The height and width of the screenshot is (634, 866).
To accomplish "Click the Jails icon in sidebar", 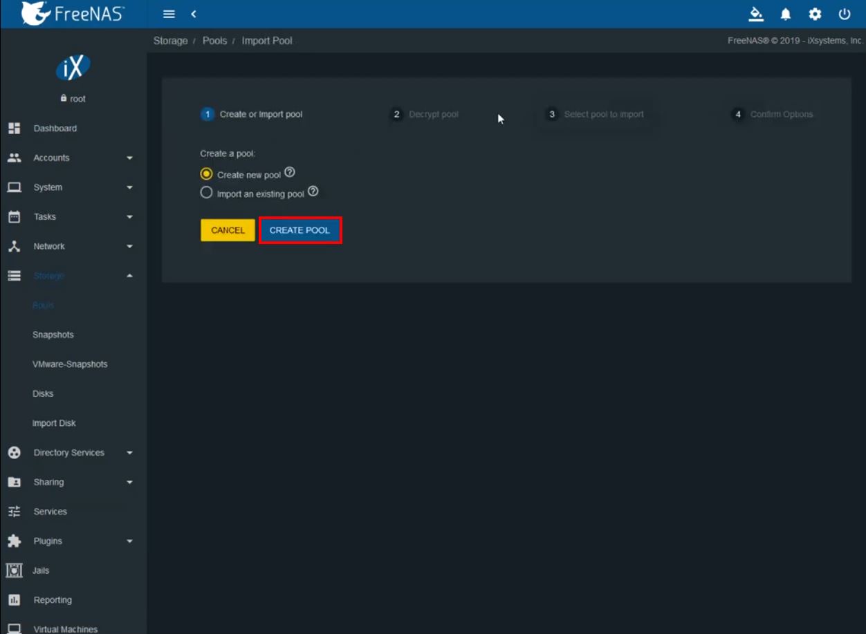I will coord(14,570).
